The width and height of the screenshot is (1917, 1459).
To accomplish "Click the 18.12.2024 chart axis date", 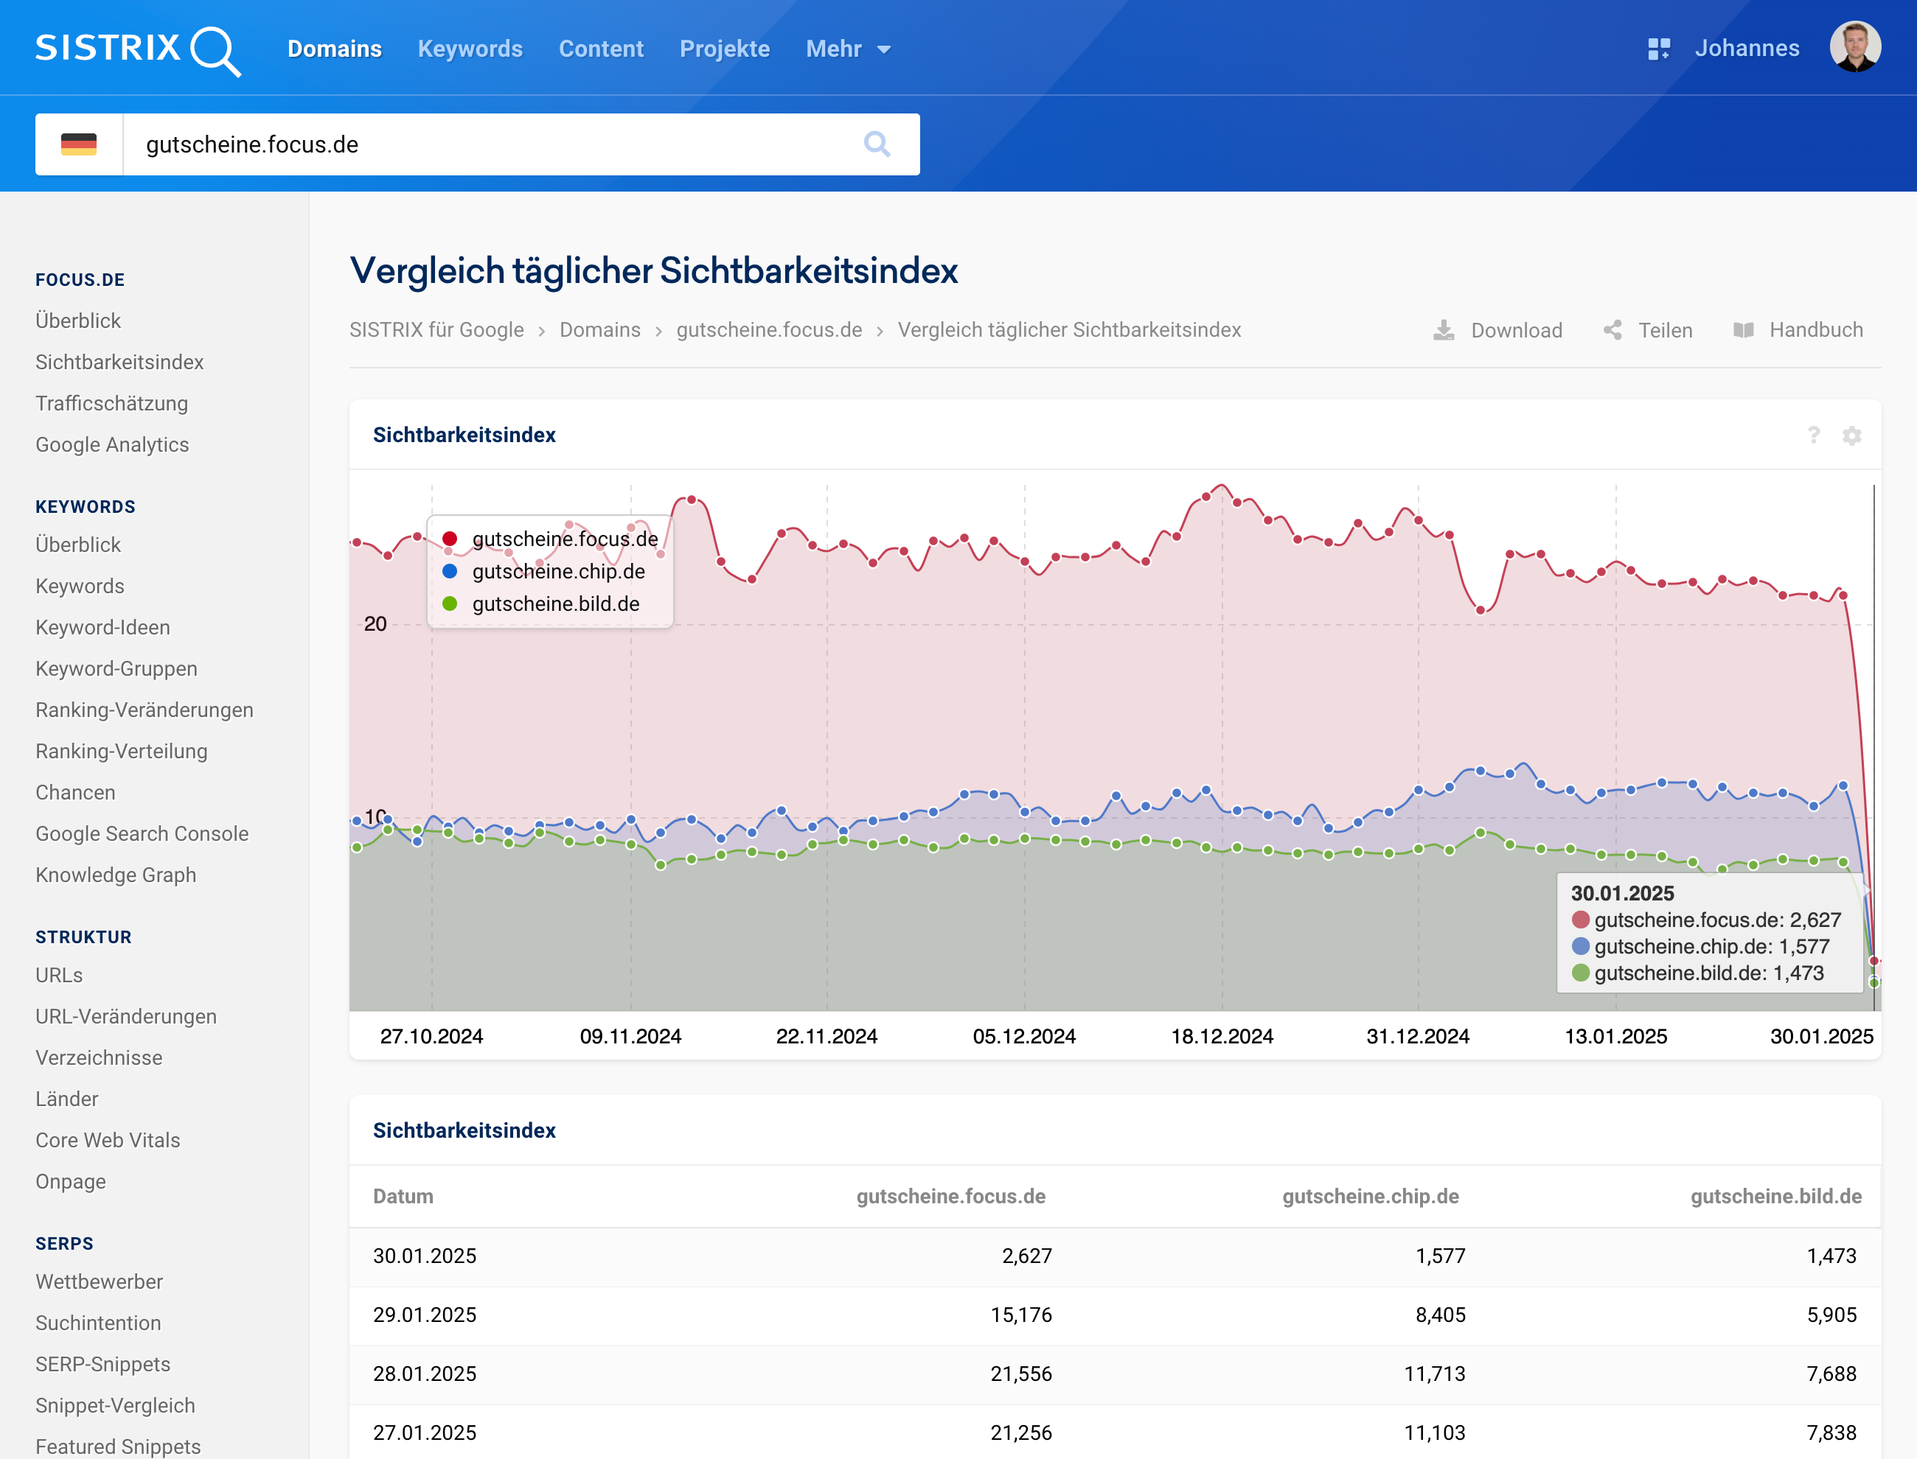I will 1222,1036.
